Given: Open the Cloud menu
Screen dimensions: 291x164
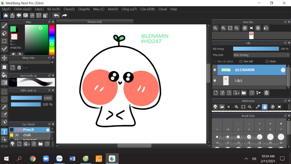Looking at the screenshot, I should [163, 9].
